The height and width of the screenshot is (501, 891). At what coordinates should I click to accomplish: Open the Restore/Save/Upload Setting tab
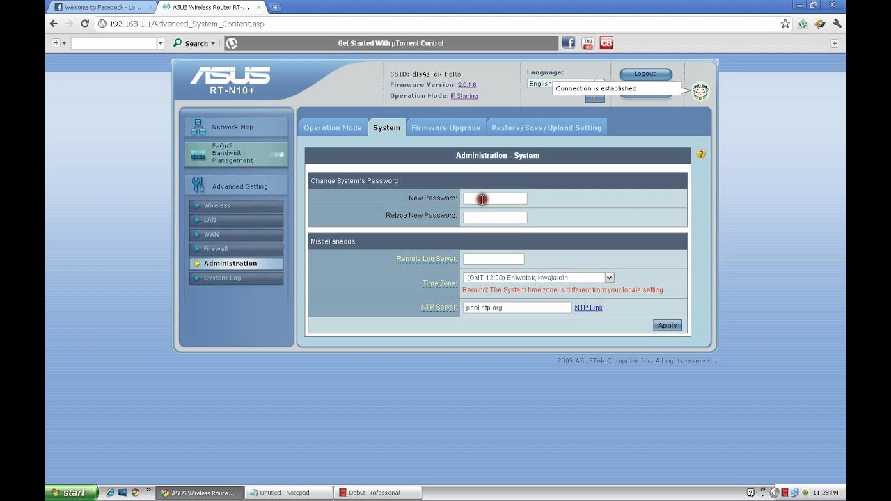pyautogui.click(x=546, y=127)
